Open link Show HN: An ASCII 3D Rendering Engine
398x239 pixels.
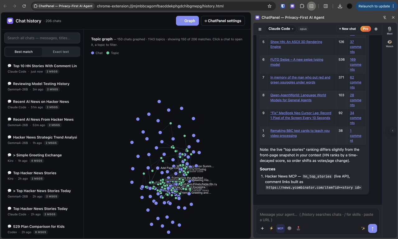click(x=296, y=44)
